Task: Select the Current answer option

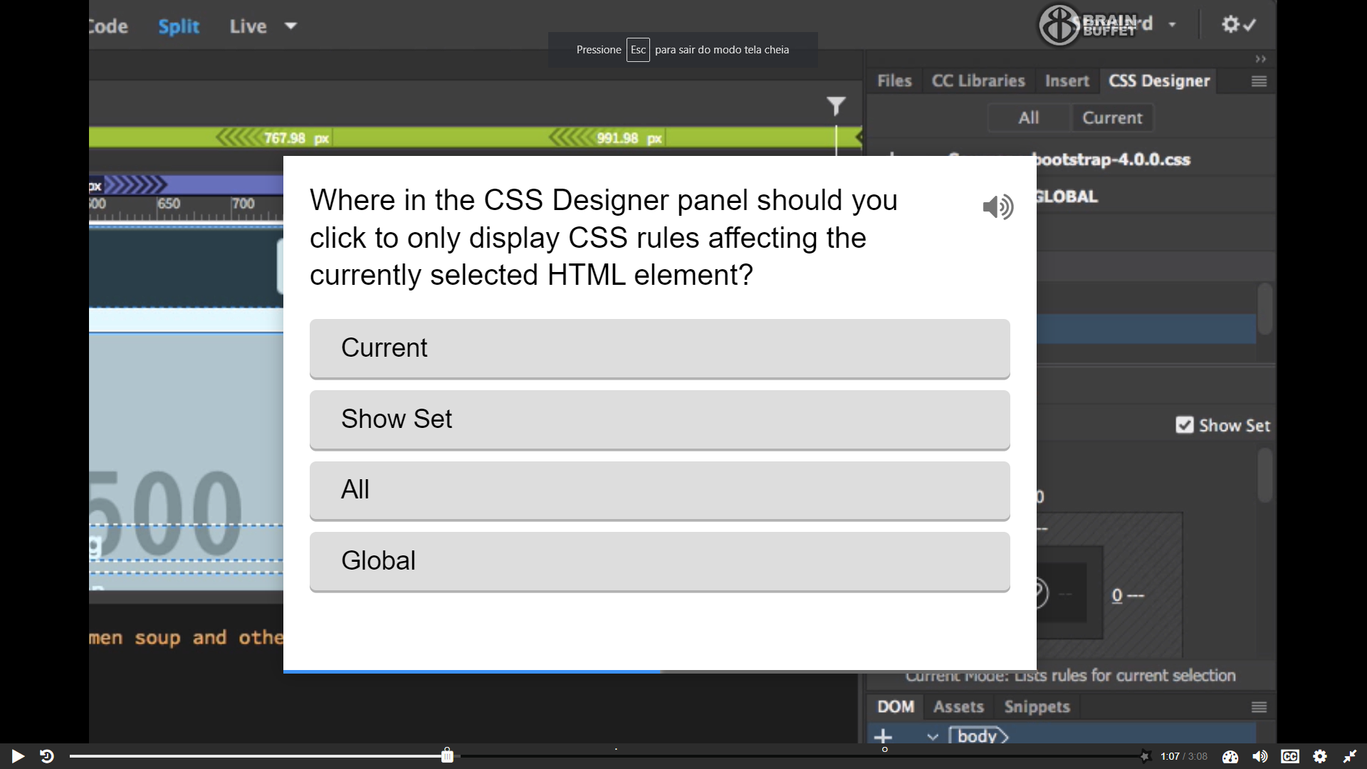Action: (659, 348)
